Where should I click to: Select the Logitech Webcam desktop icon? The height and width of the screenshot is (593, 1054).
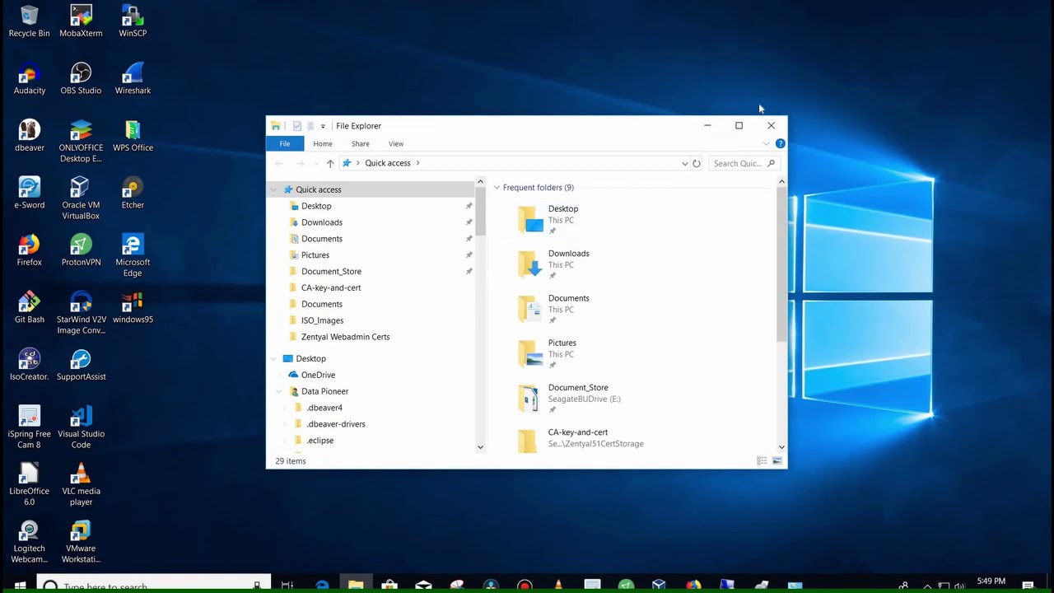click(29, 541)
